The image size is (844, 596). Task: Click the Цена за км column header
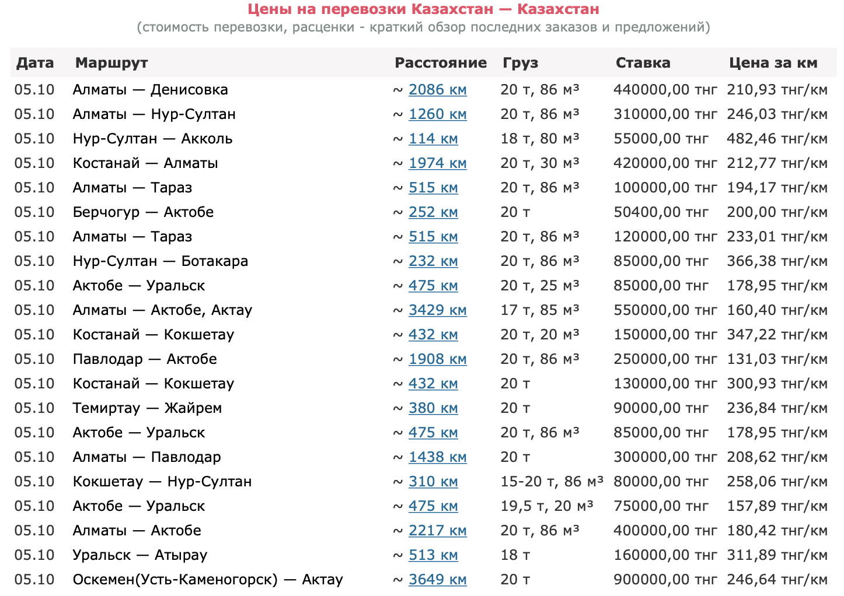click(x=773, y=63)
